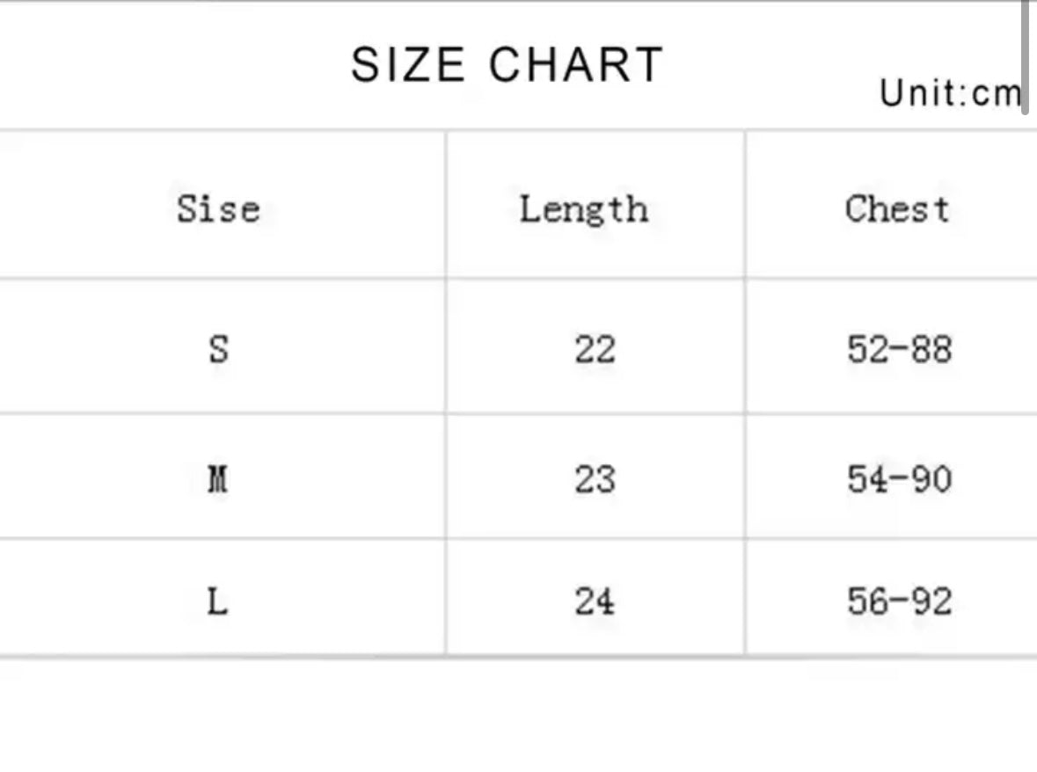Select the length value 24

595,601
